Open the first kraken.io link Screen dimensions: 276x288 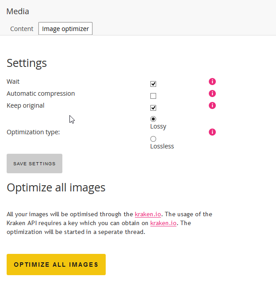pos(148,214)
